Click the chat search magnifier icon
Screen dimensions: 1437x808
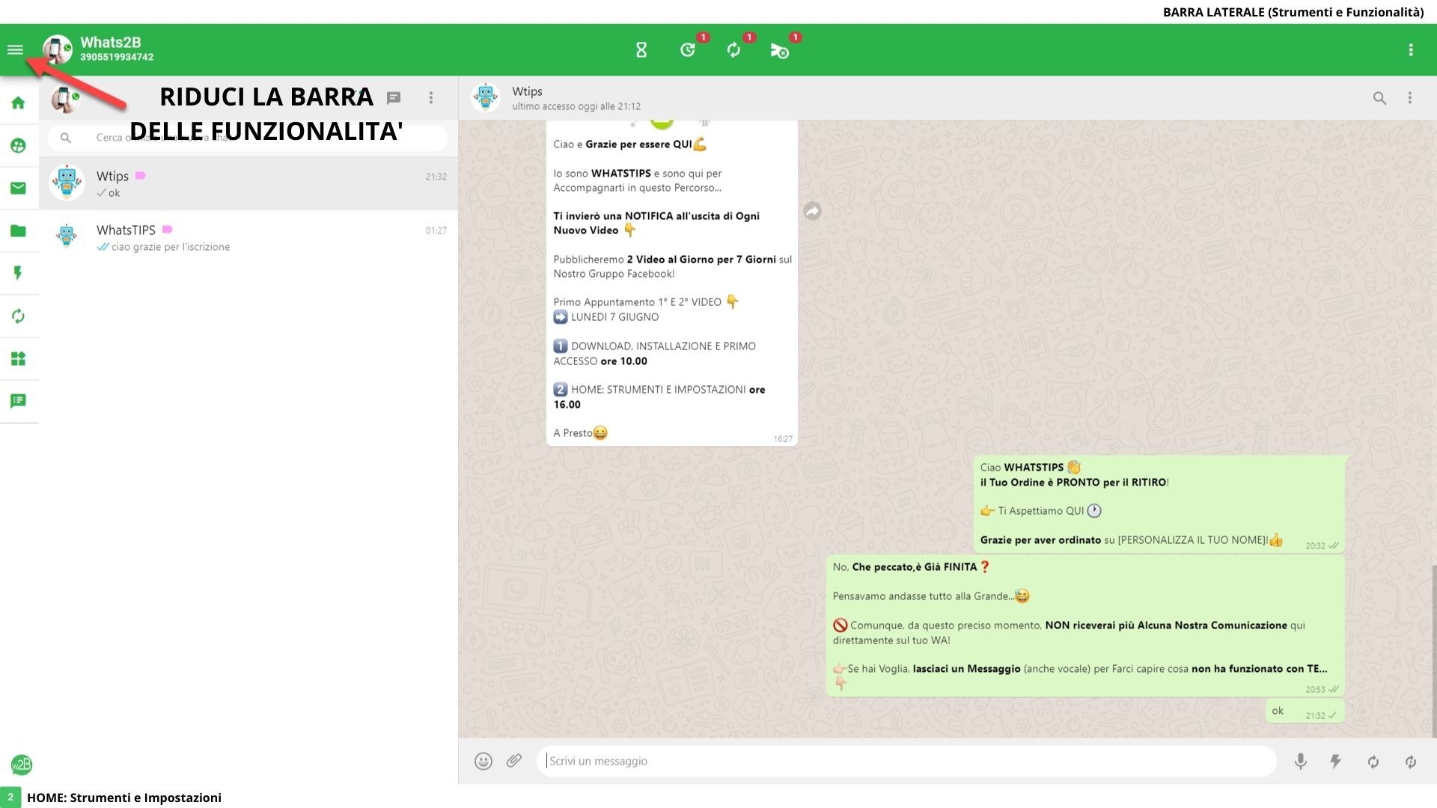pyautogui.click(x=66, y=138)
